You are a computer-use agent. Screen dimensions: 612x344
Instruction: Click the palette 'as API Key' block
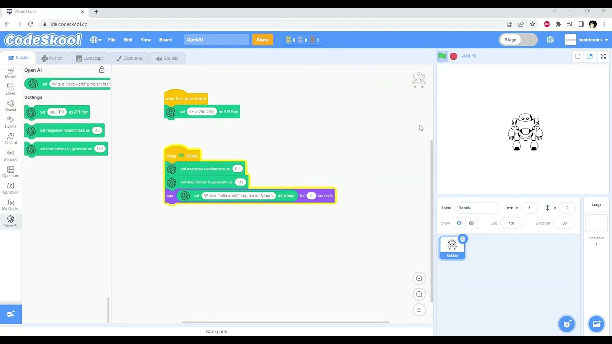coord(57,112)
